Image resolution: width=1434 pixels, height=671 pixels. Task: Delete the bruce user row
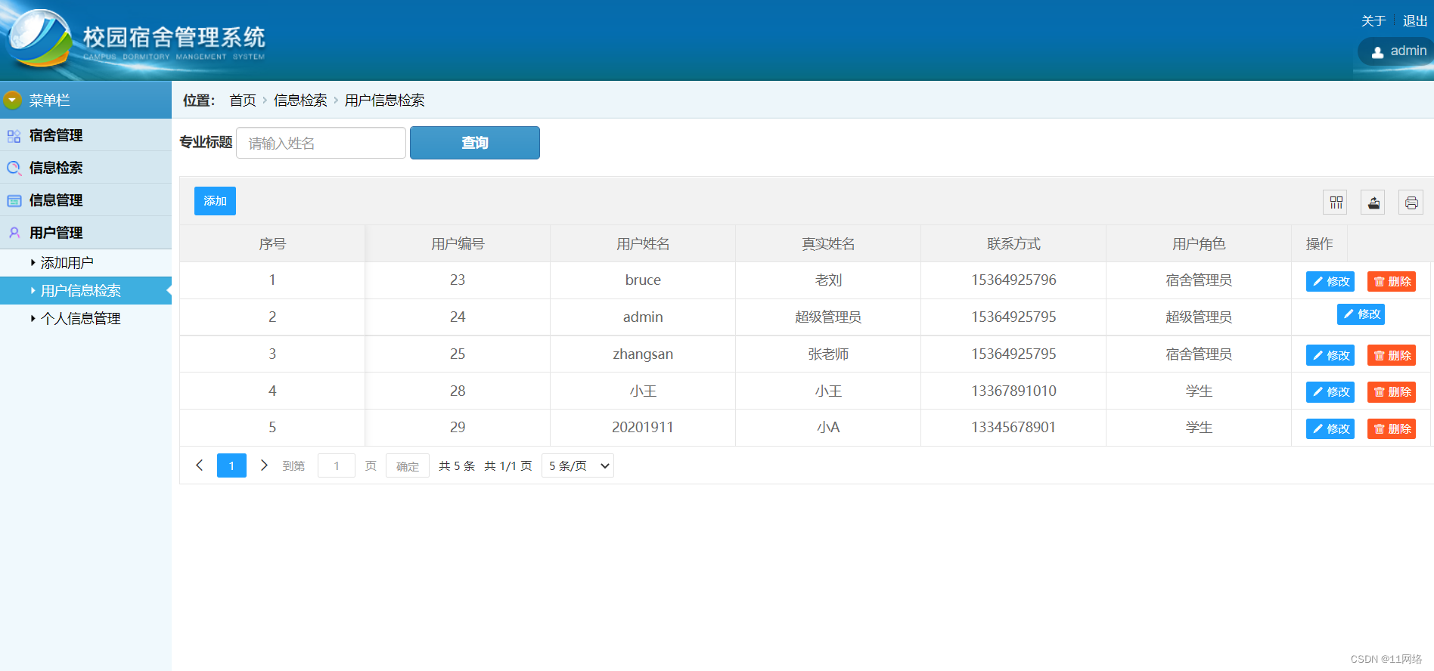[1391, 281]
